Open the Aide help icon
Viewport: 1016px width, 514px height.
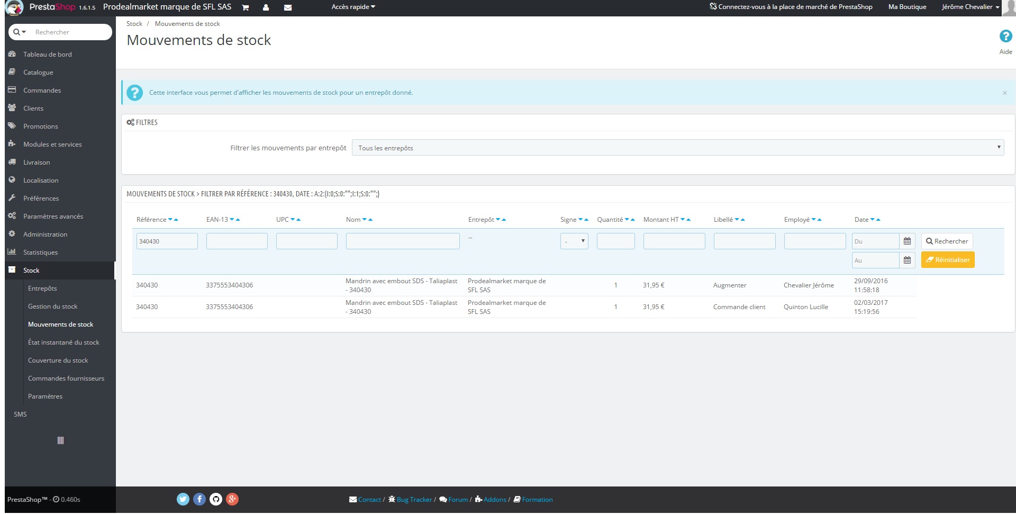click(1005, 37)
